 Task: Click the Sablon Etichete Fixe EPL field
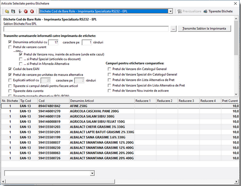coord(86,29)
